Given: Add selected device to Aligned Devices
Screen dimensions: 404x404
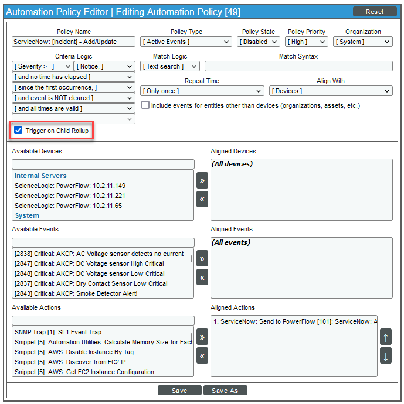Looking at the screenshot, I should [x=202, y=180].
